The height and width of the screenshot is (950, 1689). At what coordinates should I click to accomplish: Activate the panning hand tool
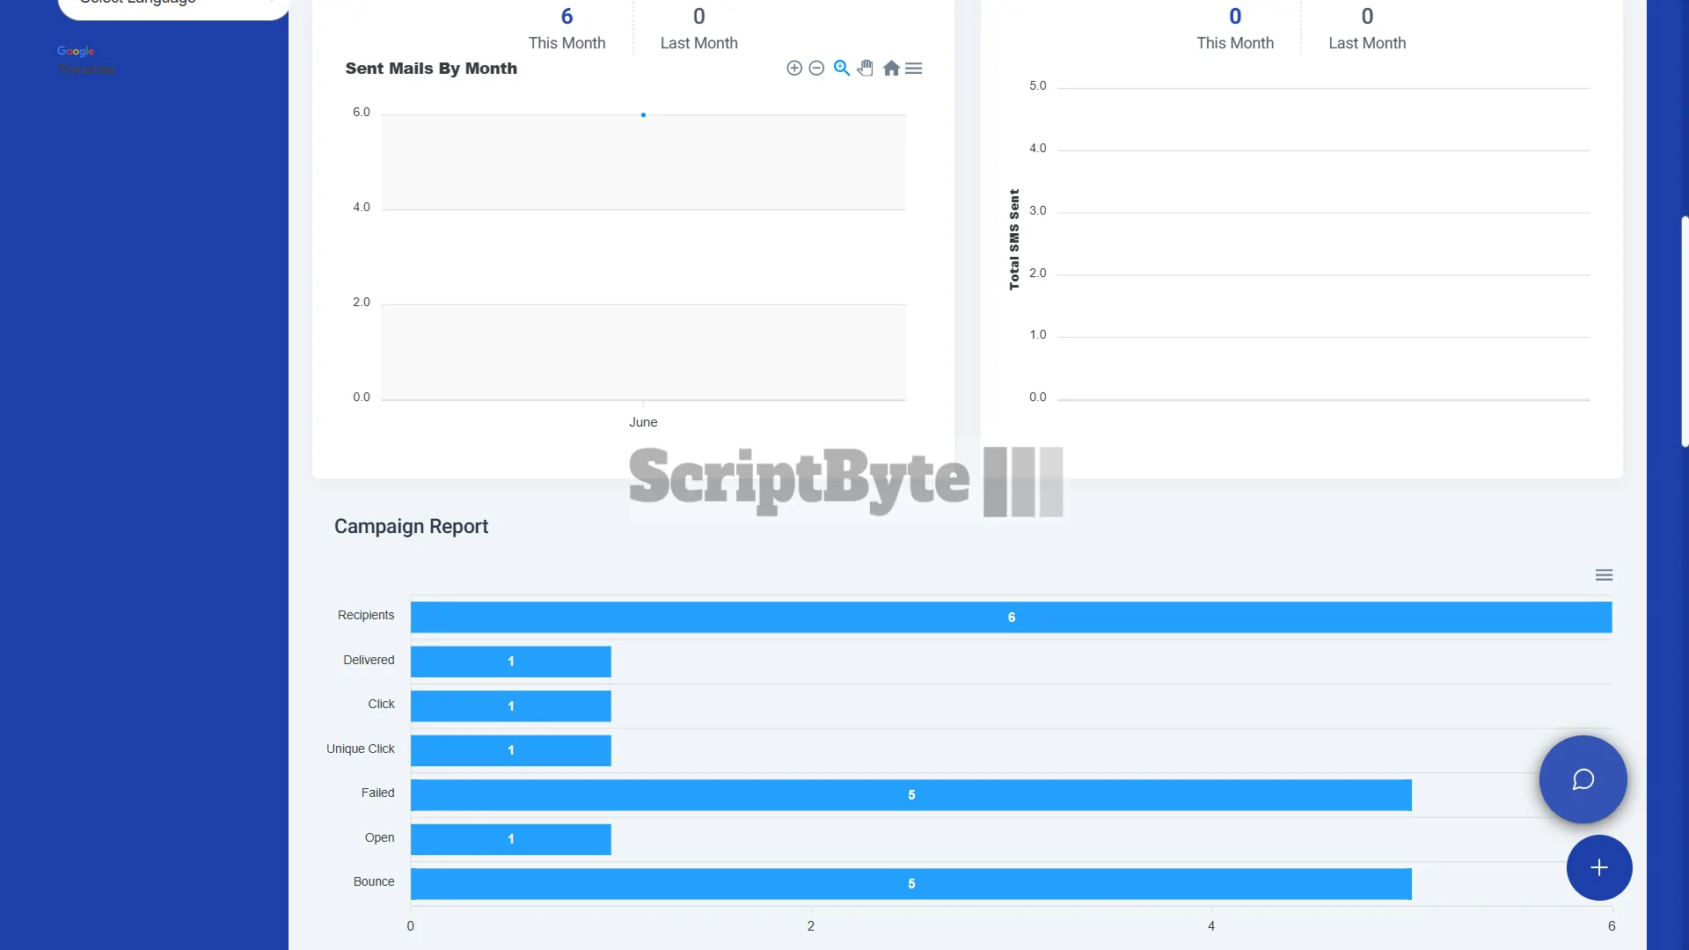(866, 69)
